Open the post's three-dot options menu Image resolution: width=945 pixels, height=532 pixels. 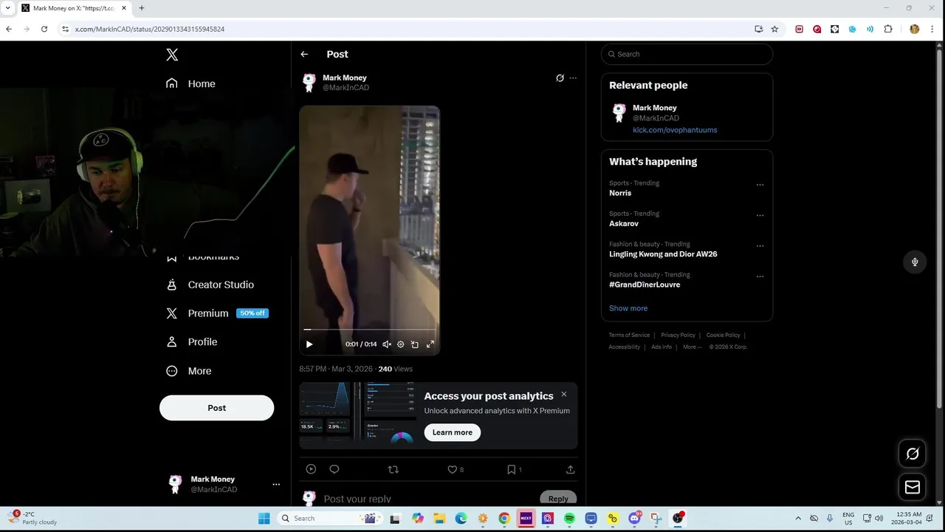(x=573, y=78)
